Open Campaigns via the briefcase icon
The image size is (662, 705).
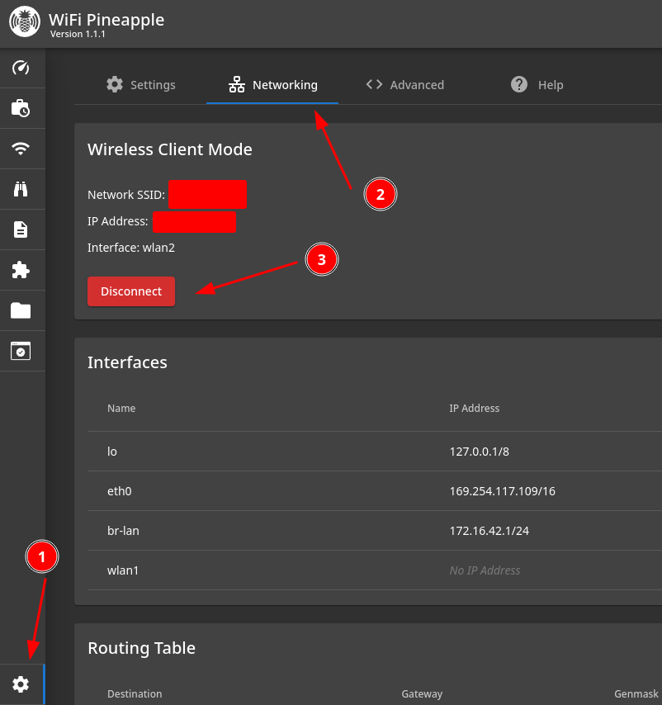tap(21, 108)
